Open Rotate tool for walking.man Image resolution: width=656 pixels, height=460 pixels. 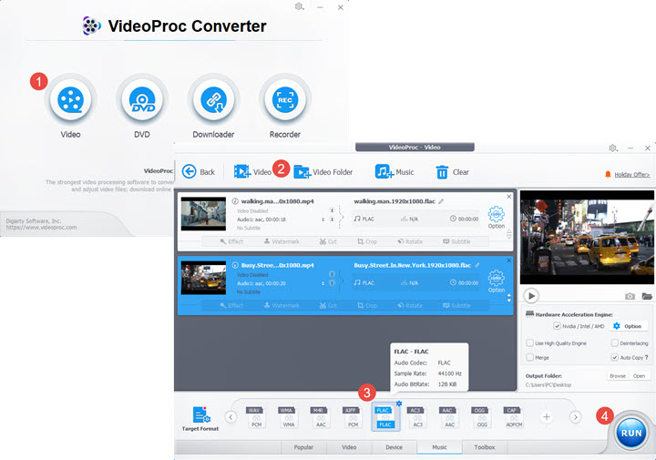(410, 241)
